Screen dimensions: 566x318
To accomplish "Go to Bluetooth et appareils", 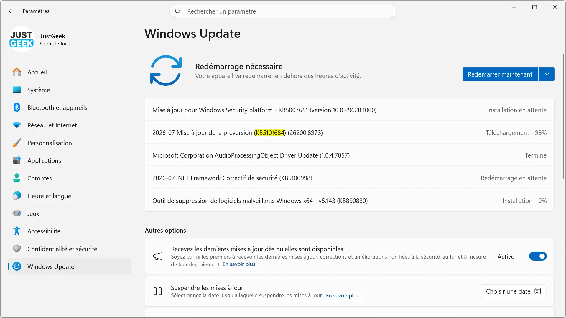I will click(70, 107).
